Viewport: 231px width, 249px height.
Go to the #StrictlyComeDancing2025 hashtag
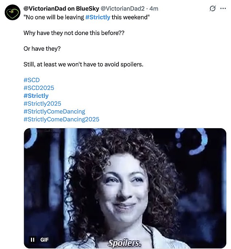[61, 119]
